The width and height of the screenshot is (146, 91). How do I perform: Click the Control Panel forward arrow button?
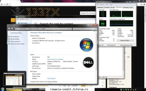pyautogui.click(x=12, y=29)
